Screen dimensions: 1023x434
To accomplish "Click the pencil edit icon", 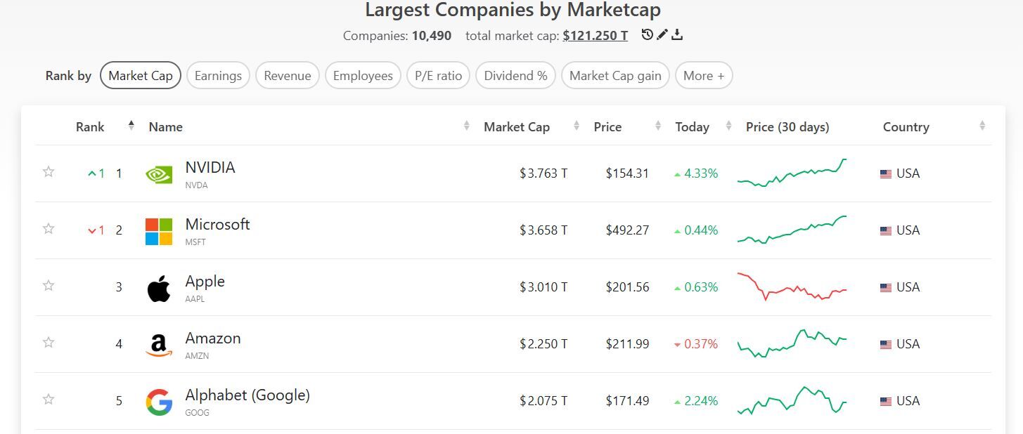I will [x=662, y=34].
